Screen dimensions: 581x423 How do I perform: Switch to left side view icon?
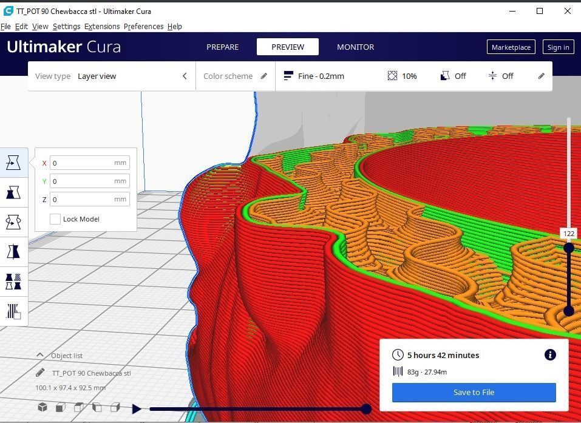click(x=97, y=407)
